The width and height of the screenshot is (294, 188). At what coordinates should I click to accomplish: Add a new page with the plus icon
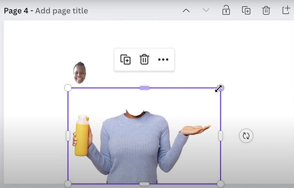click(286, 11)
